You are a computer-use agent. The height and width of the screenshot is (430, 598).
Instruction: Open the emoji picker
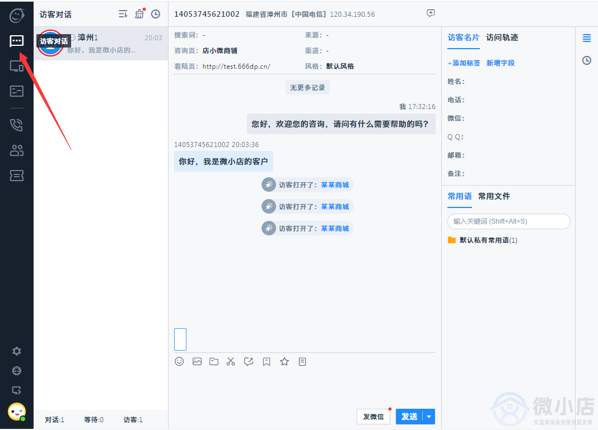tap(179, 361)
